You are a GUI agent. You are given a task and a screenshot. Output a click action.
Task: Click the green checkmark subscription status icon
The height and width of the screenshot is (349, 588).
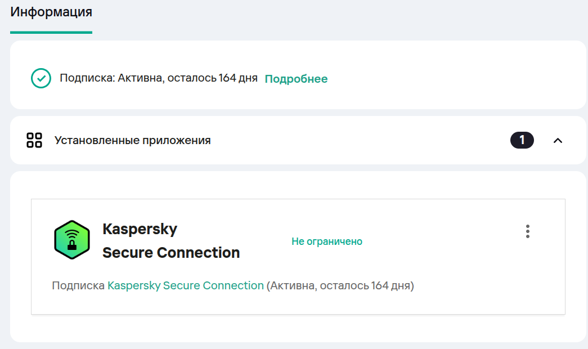[41, 79]
